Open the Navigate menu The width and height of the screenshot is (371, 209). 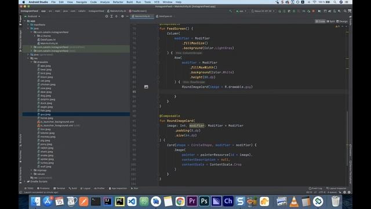click(x=81, y=2)
